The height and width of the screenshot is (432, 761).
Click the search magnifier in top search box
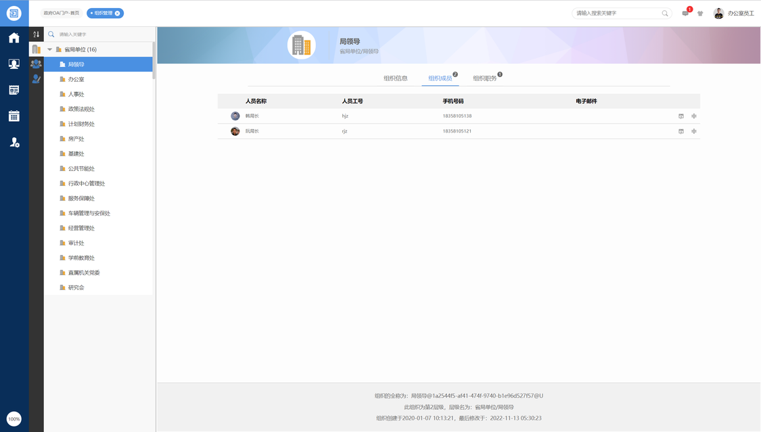(x=665, y=14)
